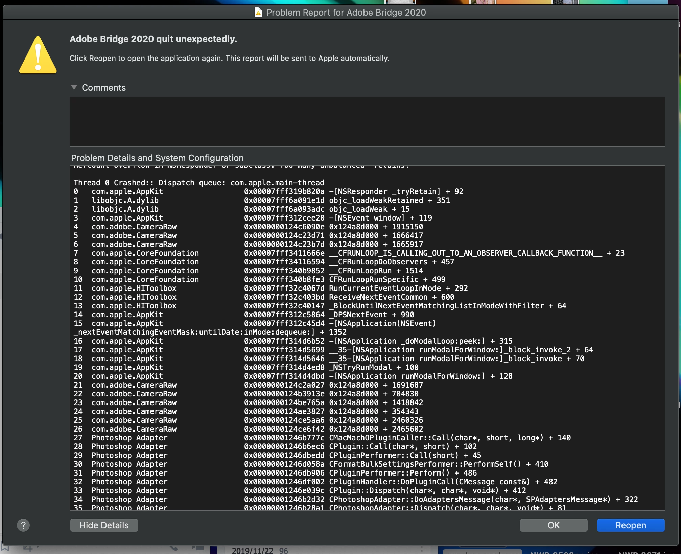The height and width of the screenshot is (554, 681).
Task: Click the 'Problem Details and System Configuration' heading
Action: tap(157, 158)
